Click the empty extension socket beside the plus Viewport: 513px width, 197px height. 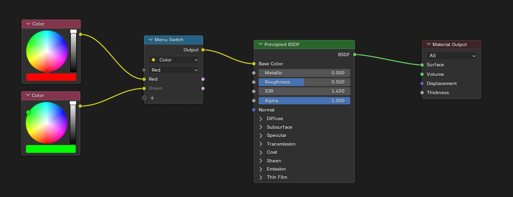tap(144, 98)
